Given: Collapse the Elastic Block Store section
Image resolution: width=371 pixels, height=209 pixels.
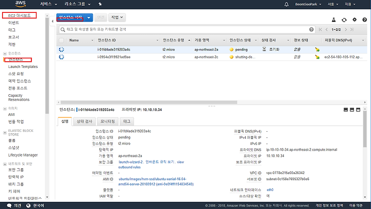Looking at the screenshot, I should 5,133.
